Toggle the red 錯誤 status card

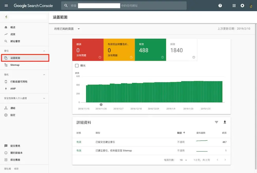pyautogui.click(x=88, y=50)
